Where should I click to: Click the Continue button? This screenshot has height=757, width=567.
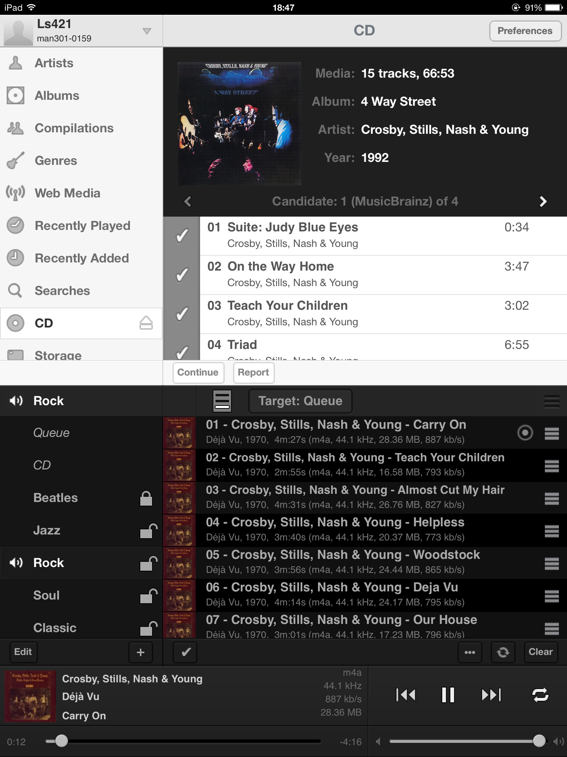pyautogui.click(x=198, y=373)
